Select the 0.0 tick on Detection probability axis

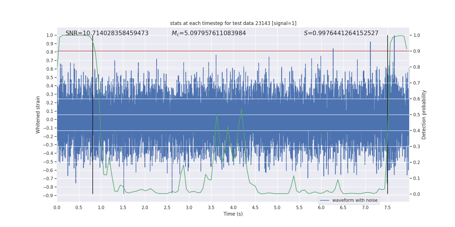tap(417, 194)
